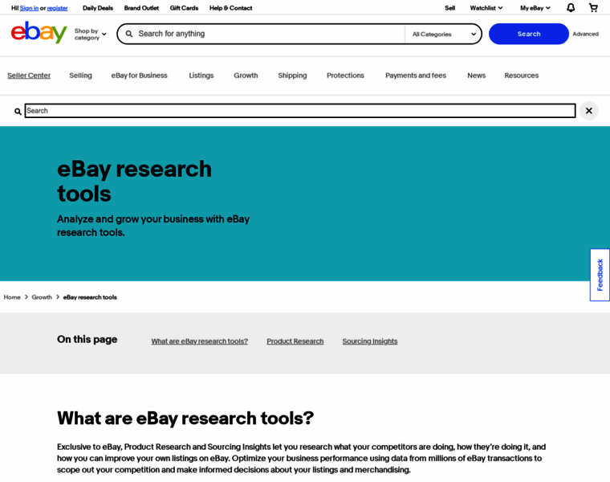Click the Sell link in the top bar

tap(449, 8)
